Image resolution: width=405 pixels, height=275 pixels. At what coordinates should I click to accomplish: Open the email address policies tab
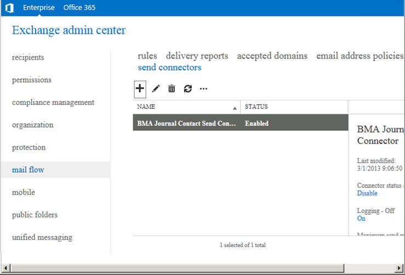pos(360,56)
